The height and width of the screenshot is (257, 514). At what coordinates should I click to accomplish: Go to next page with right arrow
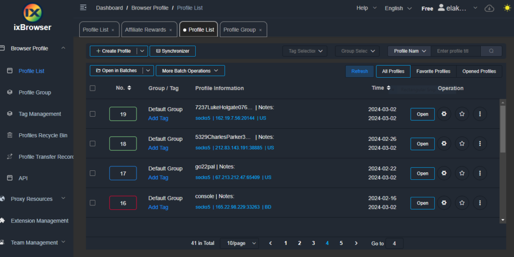click(x=356, y=243)
